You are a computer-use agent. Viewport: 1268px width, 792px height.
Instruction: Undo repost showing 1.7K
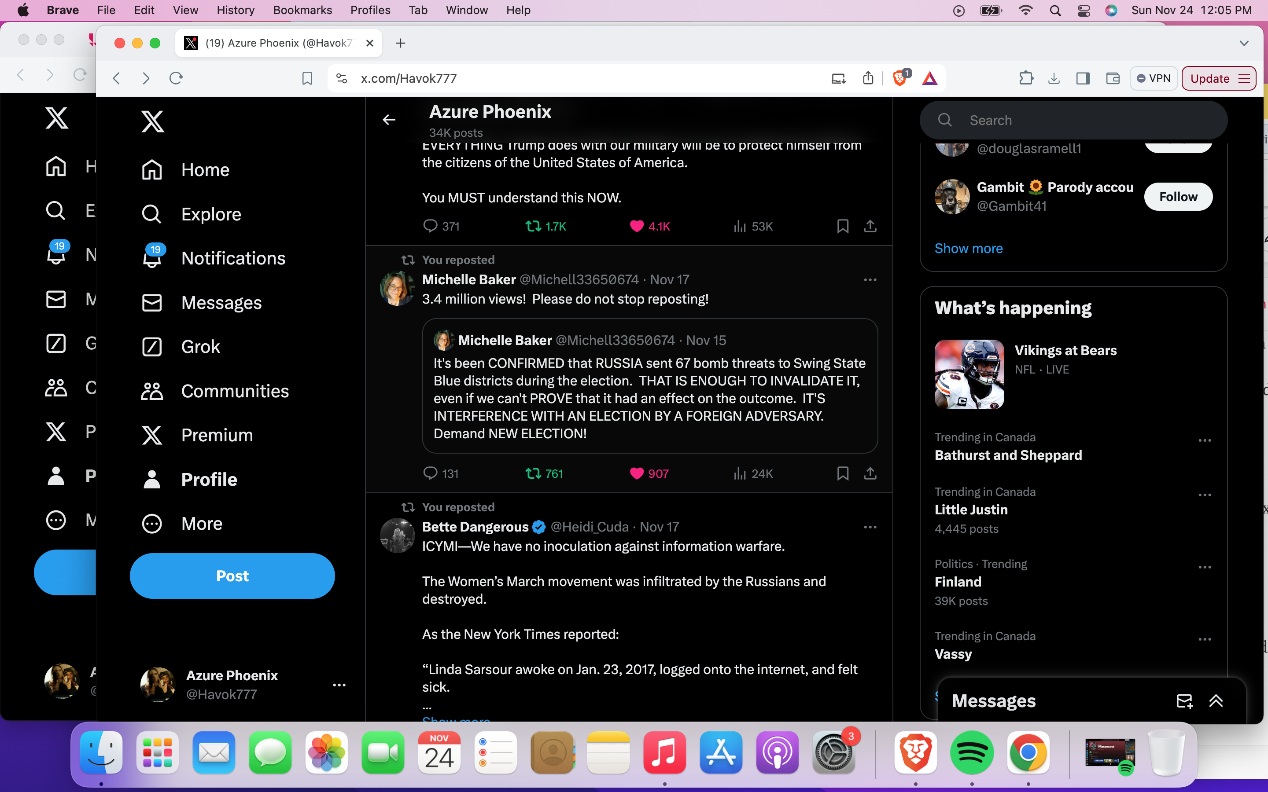[x=546, y=226]
